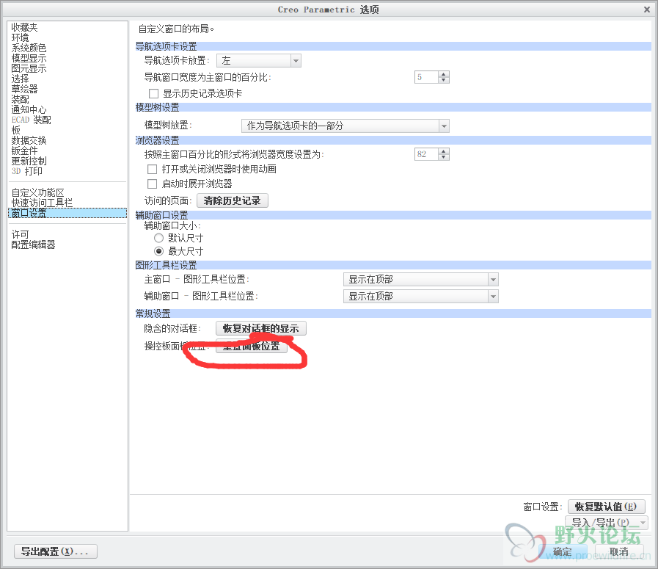Click 重置面板位置 button

coord(252,346)
